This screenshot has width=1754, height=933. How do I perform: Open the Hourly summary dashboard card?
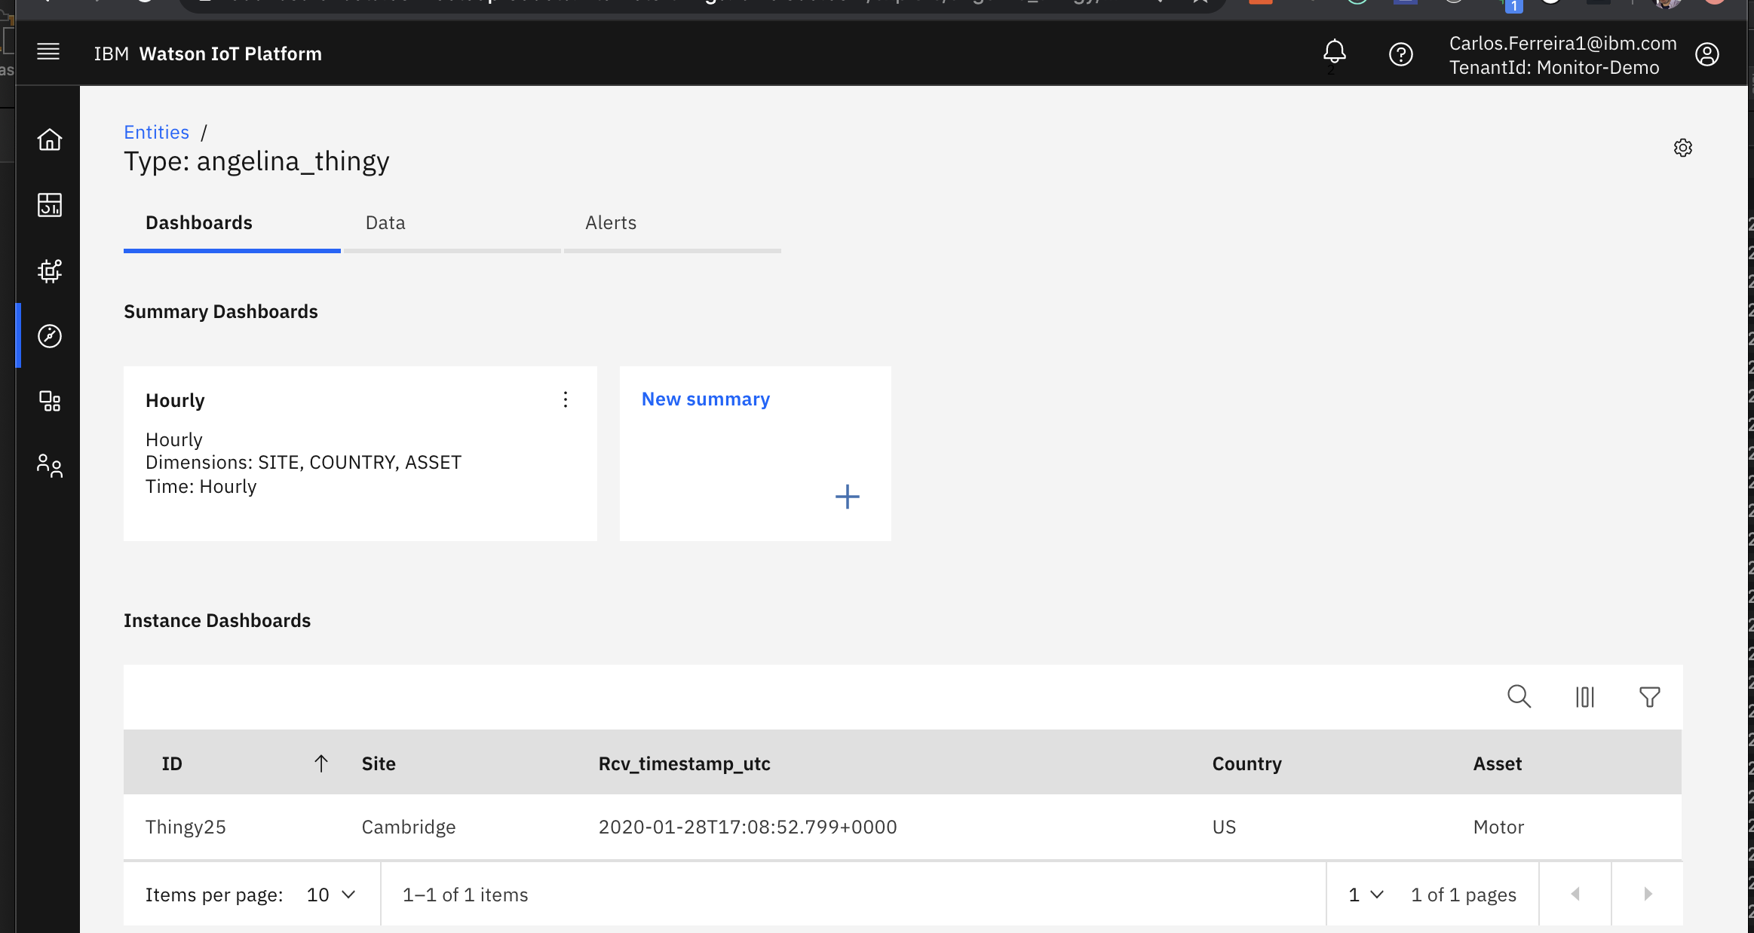click(x=360, y=454)
